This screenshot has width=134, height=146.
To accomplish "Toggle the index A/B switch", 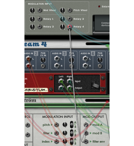I will 72,141.
